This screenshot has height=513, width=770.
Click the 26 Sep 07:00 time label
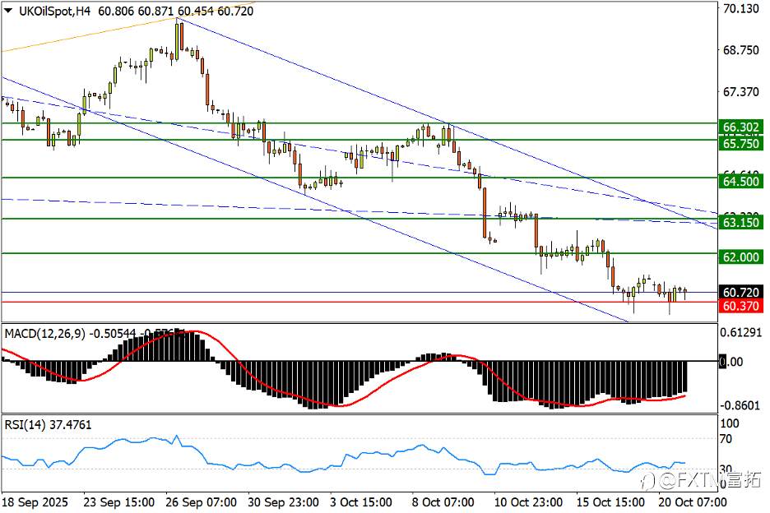(x=201, y=502)
